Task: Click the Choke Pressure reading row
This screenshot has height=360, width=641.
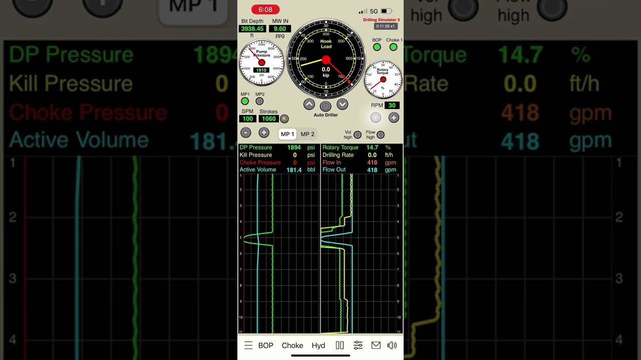Action: click(x=278, y=162)
